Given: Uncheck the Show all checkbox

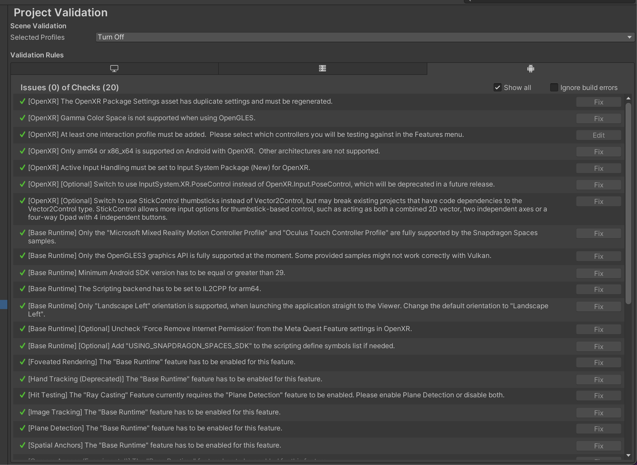Looking at the screenshot, I should tap(497, 87).
